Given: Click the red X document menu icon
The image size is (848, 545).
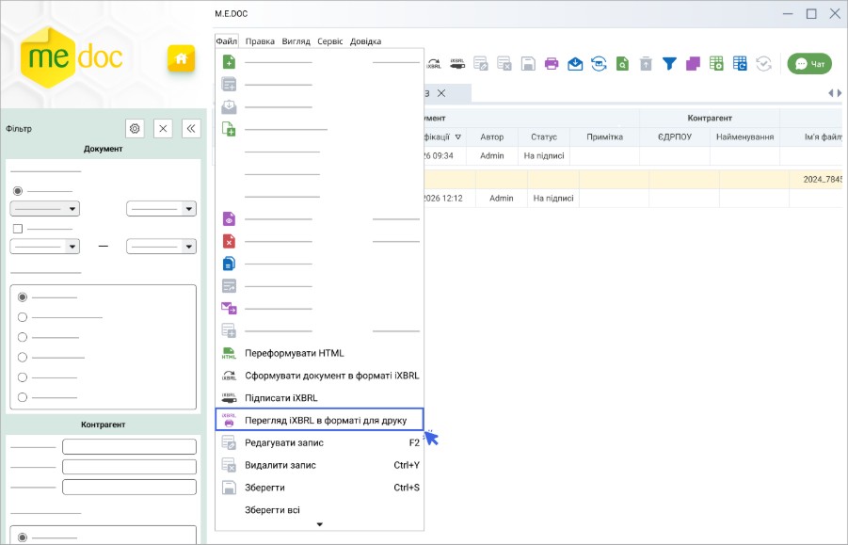Looking at the screenshot, I should tap(229, 241).
